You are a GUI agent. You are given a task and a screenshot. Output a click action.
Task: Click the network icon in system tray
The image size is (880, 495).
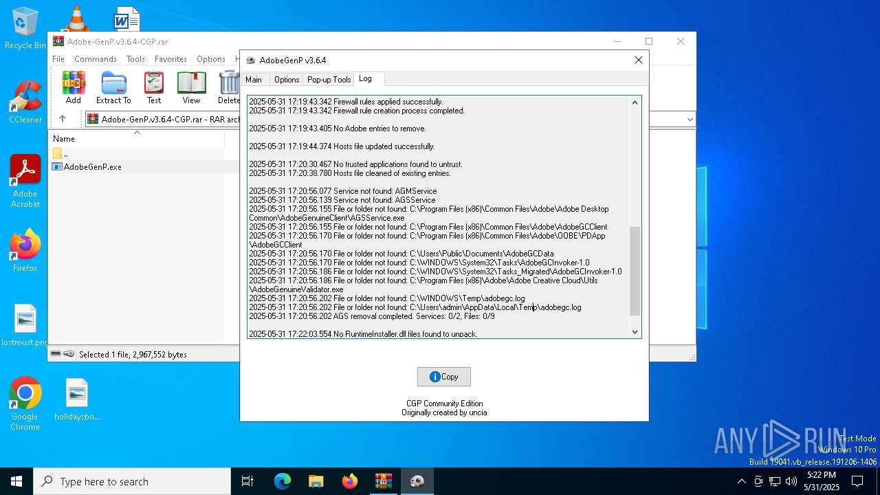775,481
